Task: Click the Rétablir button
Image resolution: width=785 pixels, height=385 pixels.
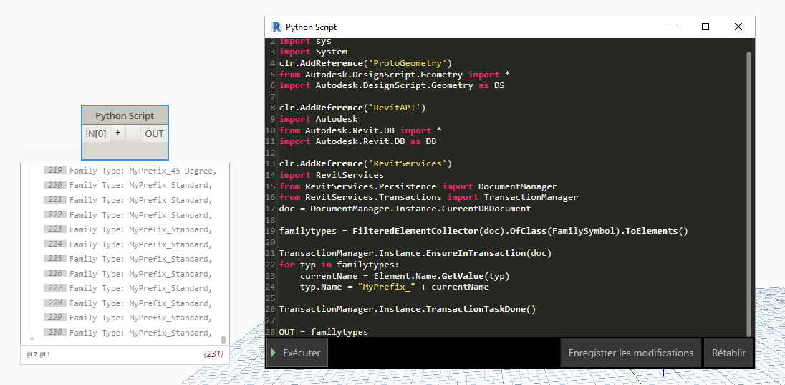Action: click(728, 353)
